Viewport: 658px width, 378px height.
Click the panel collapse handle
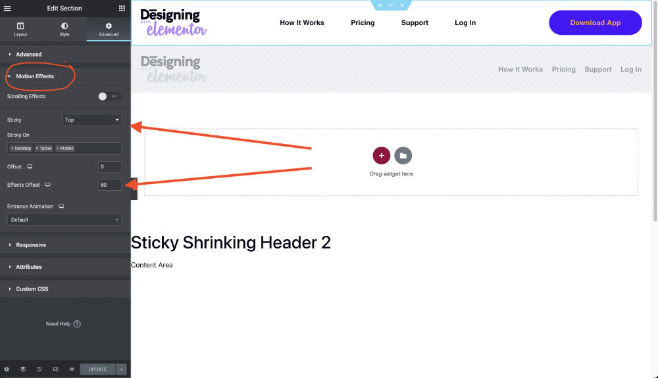point(134,189)
